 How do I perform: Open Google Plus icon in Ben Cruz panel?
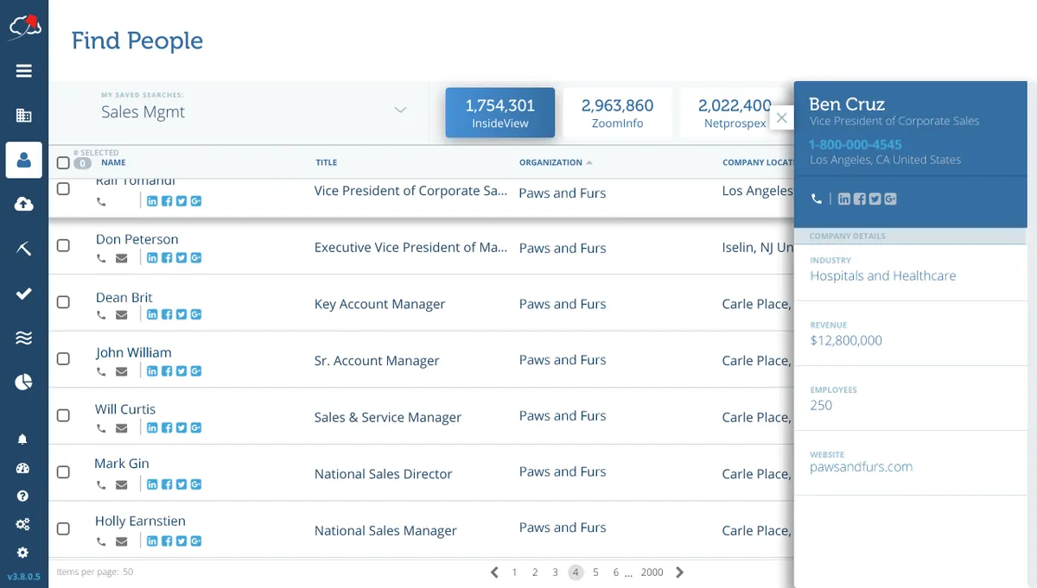coord(890,199)
